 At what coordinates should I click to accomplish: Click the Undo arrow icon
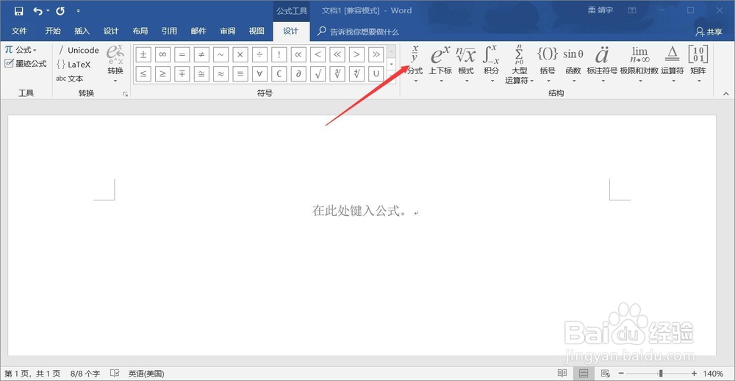click(38, 11)
